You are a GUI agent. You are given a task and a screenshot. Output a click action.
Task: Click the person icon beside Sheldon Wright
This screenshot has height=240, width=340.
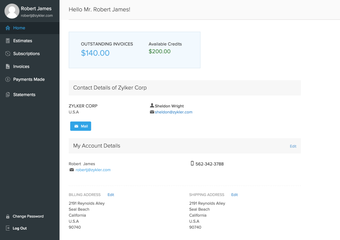152,106
